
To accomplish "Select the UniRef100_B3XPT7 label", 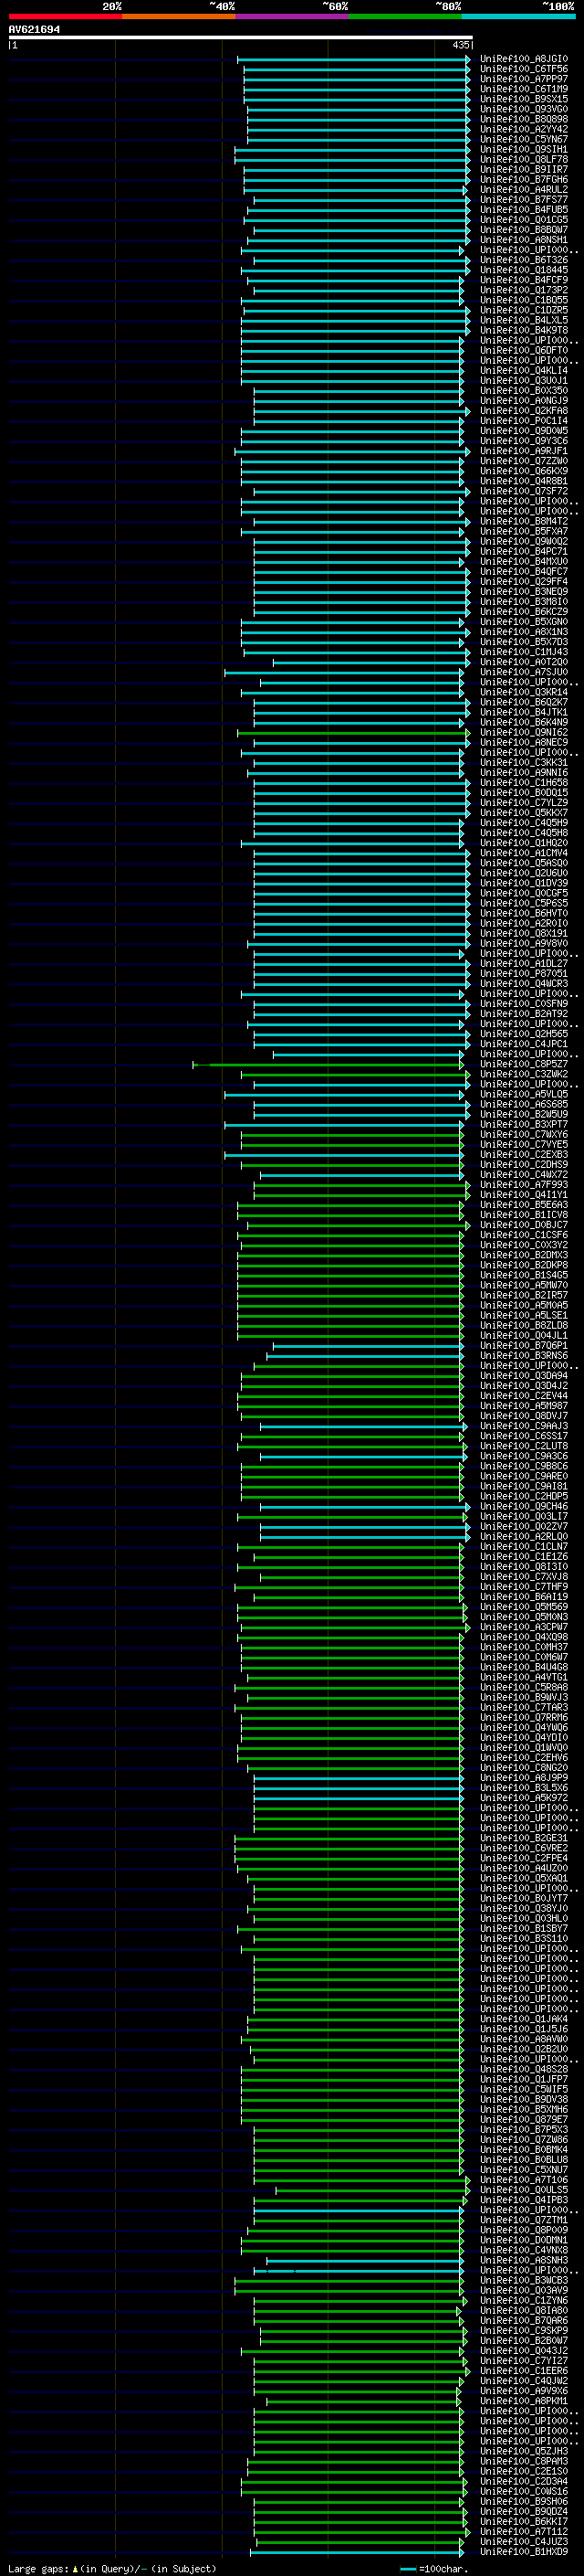I will (523, 1124).
